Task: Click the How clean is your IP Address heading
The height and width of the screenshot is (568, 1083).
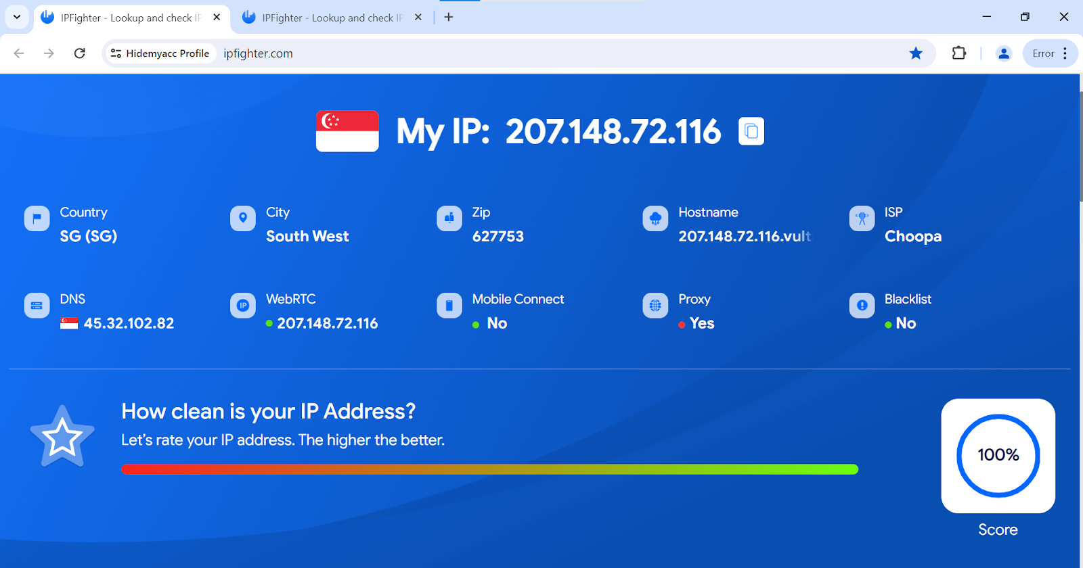Action: point(268,411)
